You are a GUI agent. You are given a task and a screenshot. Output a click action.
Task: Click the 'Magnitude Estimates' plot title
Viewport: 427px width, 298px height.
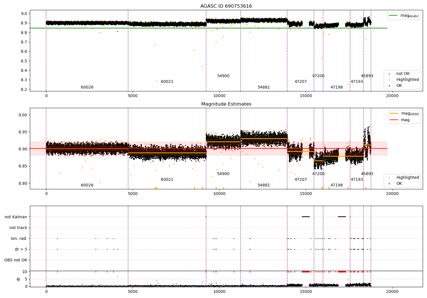(x=226, y=104)
